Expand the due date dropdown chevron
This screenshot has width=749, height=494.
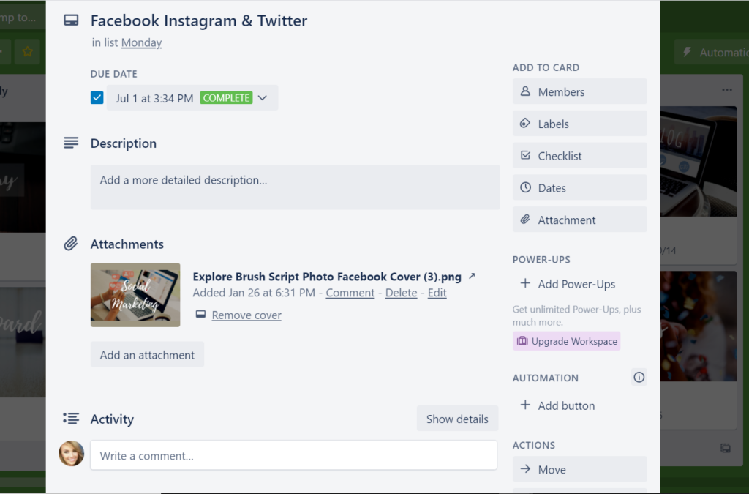pos(263,98)
